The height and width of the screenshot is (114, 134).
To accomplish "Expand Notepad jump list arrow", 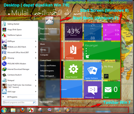I will pos(36,80).
